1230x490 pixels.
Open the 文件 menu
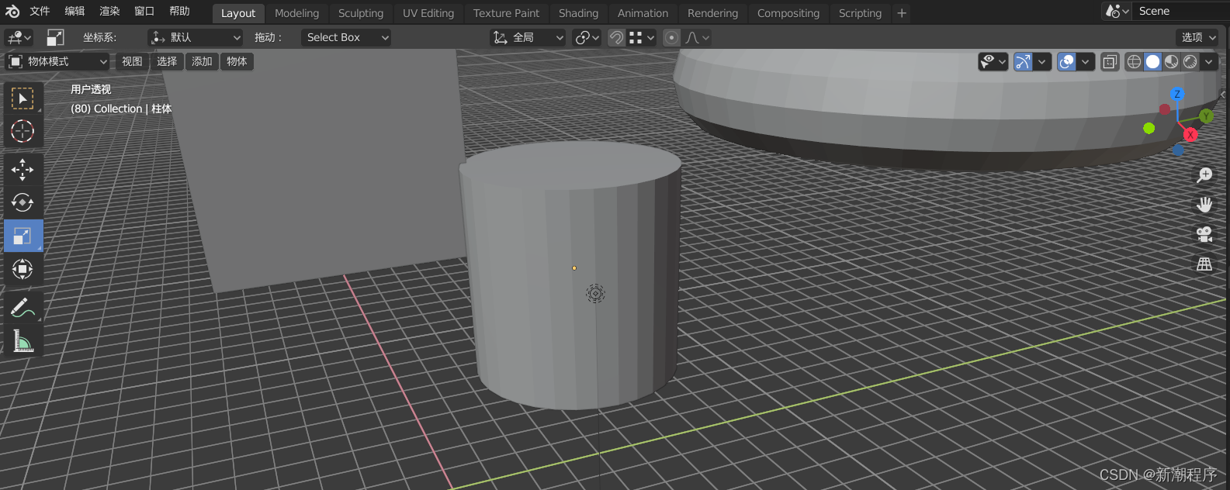(x=40, y=11)
